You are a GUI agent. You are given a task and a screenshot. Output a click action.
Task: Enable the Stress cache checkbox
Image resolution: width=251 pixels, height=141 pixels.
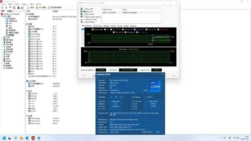pyautogui.click(x=84, y=14)
